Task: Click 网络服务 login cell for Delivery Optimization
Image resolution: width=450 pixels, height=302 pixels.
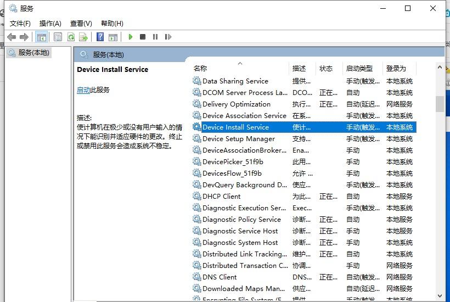Action: click(x=399, y=104)
